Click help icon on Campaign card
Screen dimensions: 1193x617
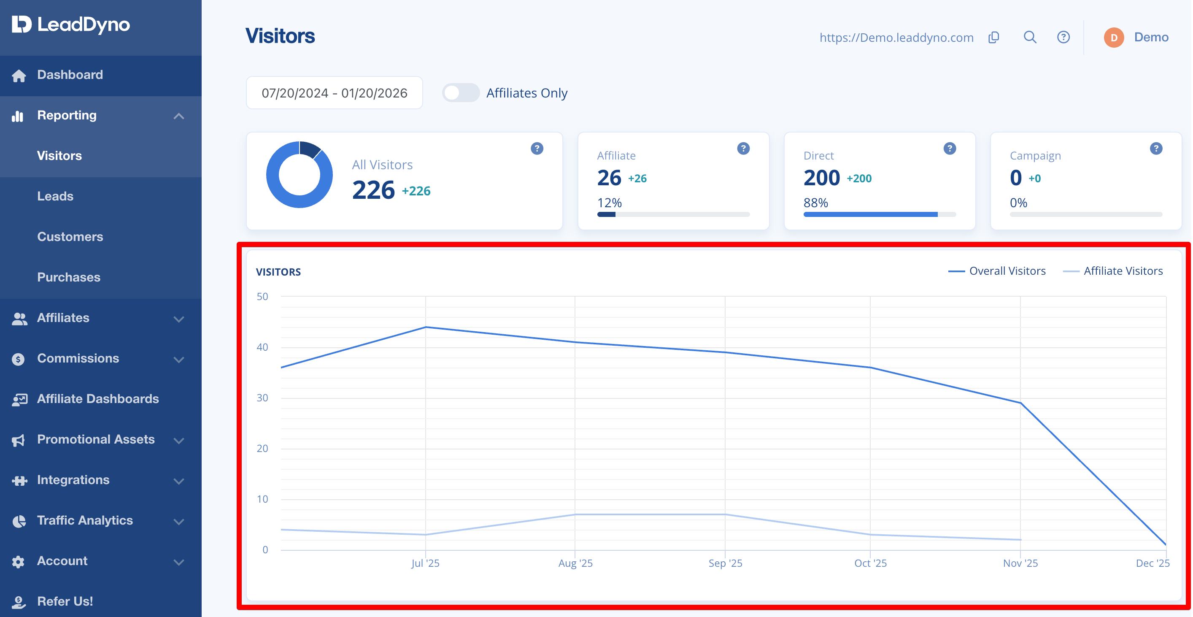tap(1156, 149)
